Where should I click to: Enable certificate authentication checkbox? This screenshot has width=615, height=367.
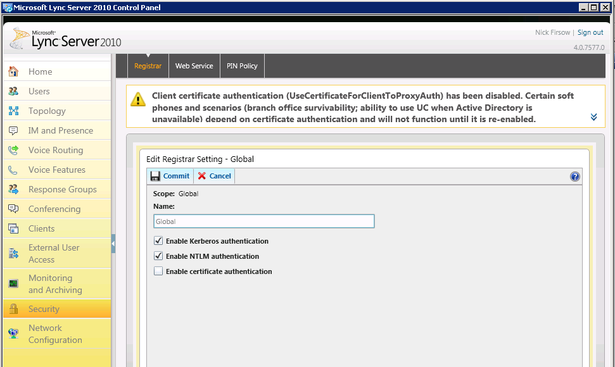click(158, 271)
